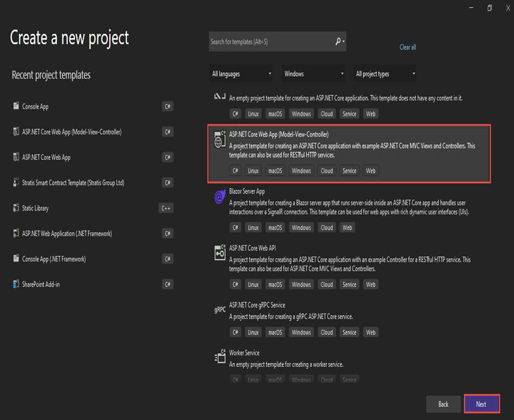Open the All languages dropdown
Screen dimensions: 514x420
(x=242, y=74)
